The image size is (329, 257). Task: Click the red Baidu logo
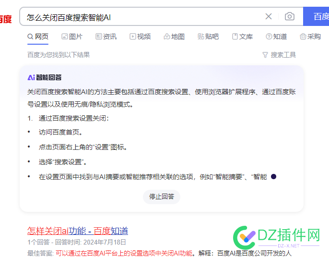coord(6,19)
